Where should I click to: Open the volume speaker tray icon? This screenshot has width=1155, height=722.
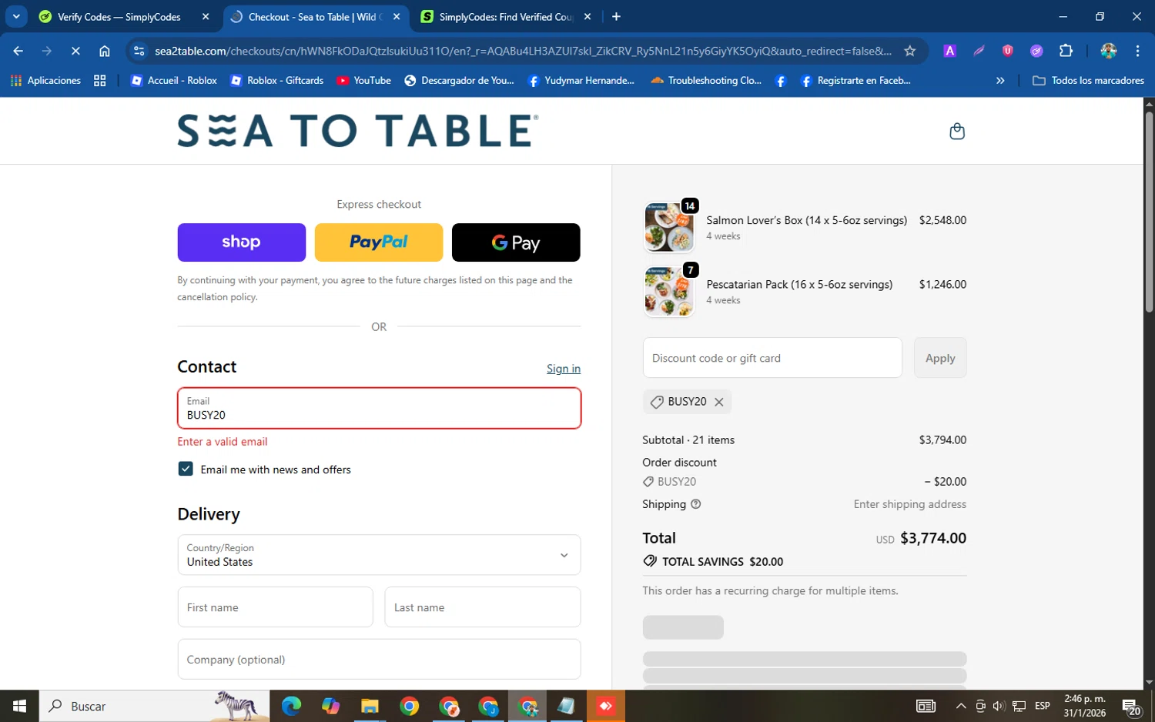pos(999,706)
